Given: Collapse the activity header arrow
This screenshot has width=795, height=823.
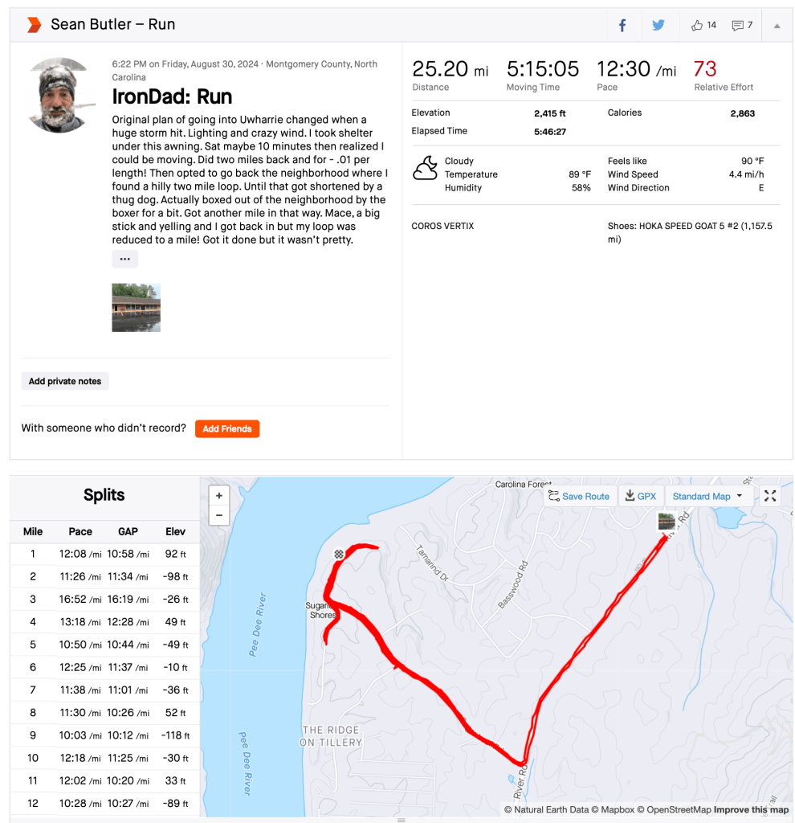Looking at the screenshot, I should click(777, 26).
